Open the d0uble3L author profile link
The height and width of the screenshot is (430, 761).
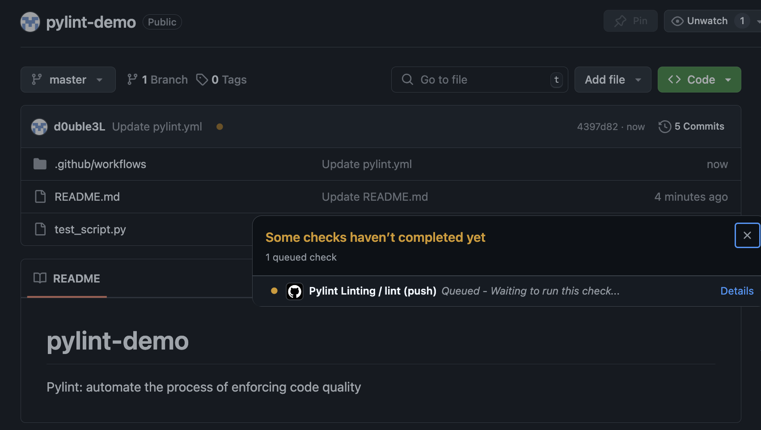(80, 127)
